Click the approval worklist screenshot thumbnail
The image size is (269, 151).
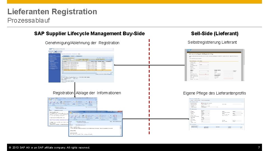tap(81, 65)
